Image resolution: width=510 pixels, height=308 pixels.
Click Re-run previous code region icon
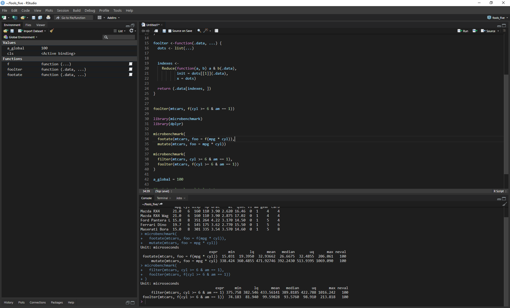475,31
